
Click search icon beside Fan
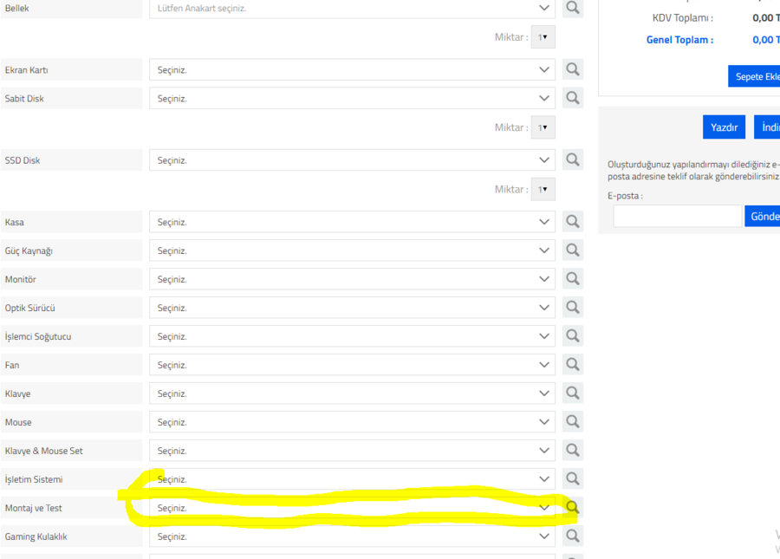(573, 365)
